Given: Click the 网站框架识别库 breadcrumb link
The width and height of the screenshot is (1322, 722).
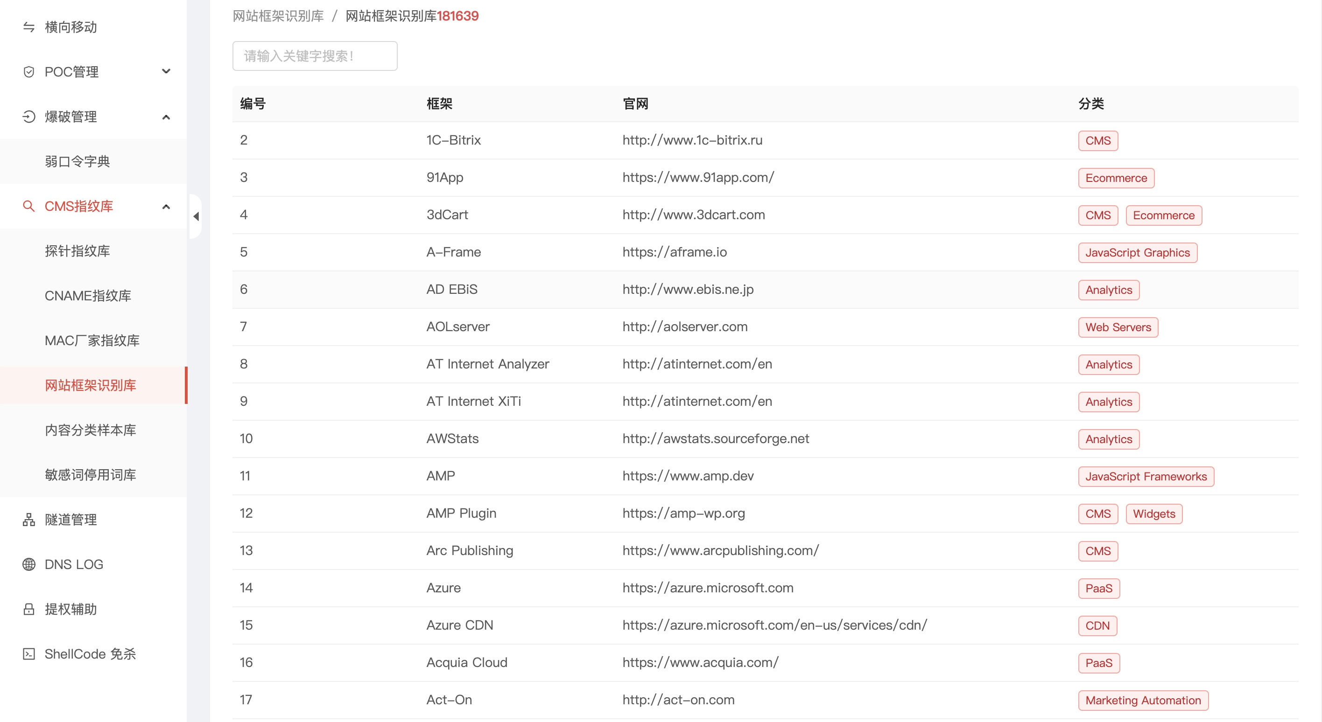Looking at the screenshot, I should point(278,16).
